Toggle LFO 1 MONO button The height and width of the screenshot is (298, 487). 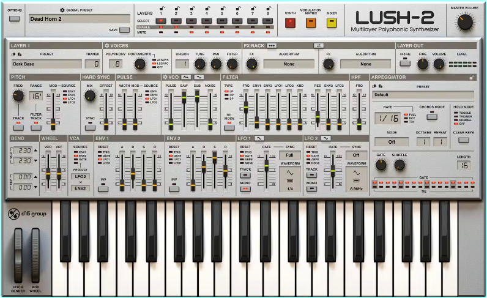tap(245, 188)
